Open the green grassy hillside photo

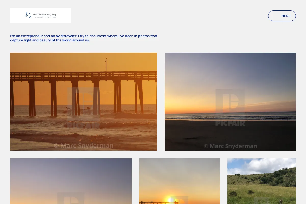[262, 181]
